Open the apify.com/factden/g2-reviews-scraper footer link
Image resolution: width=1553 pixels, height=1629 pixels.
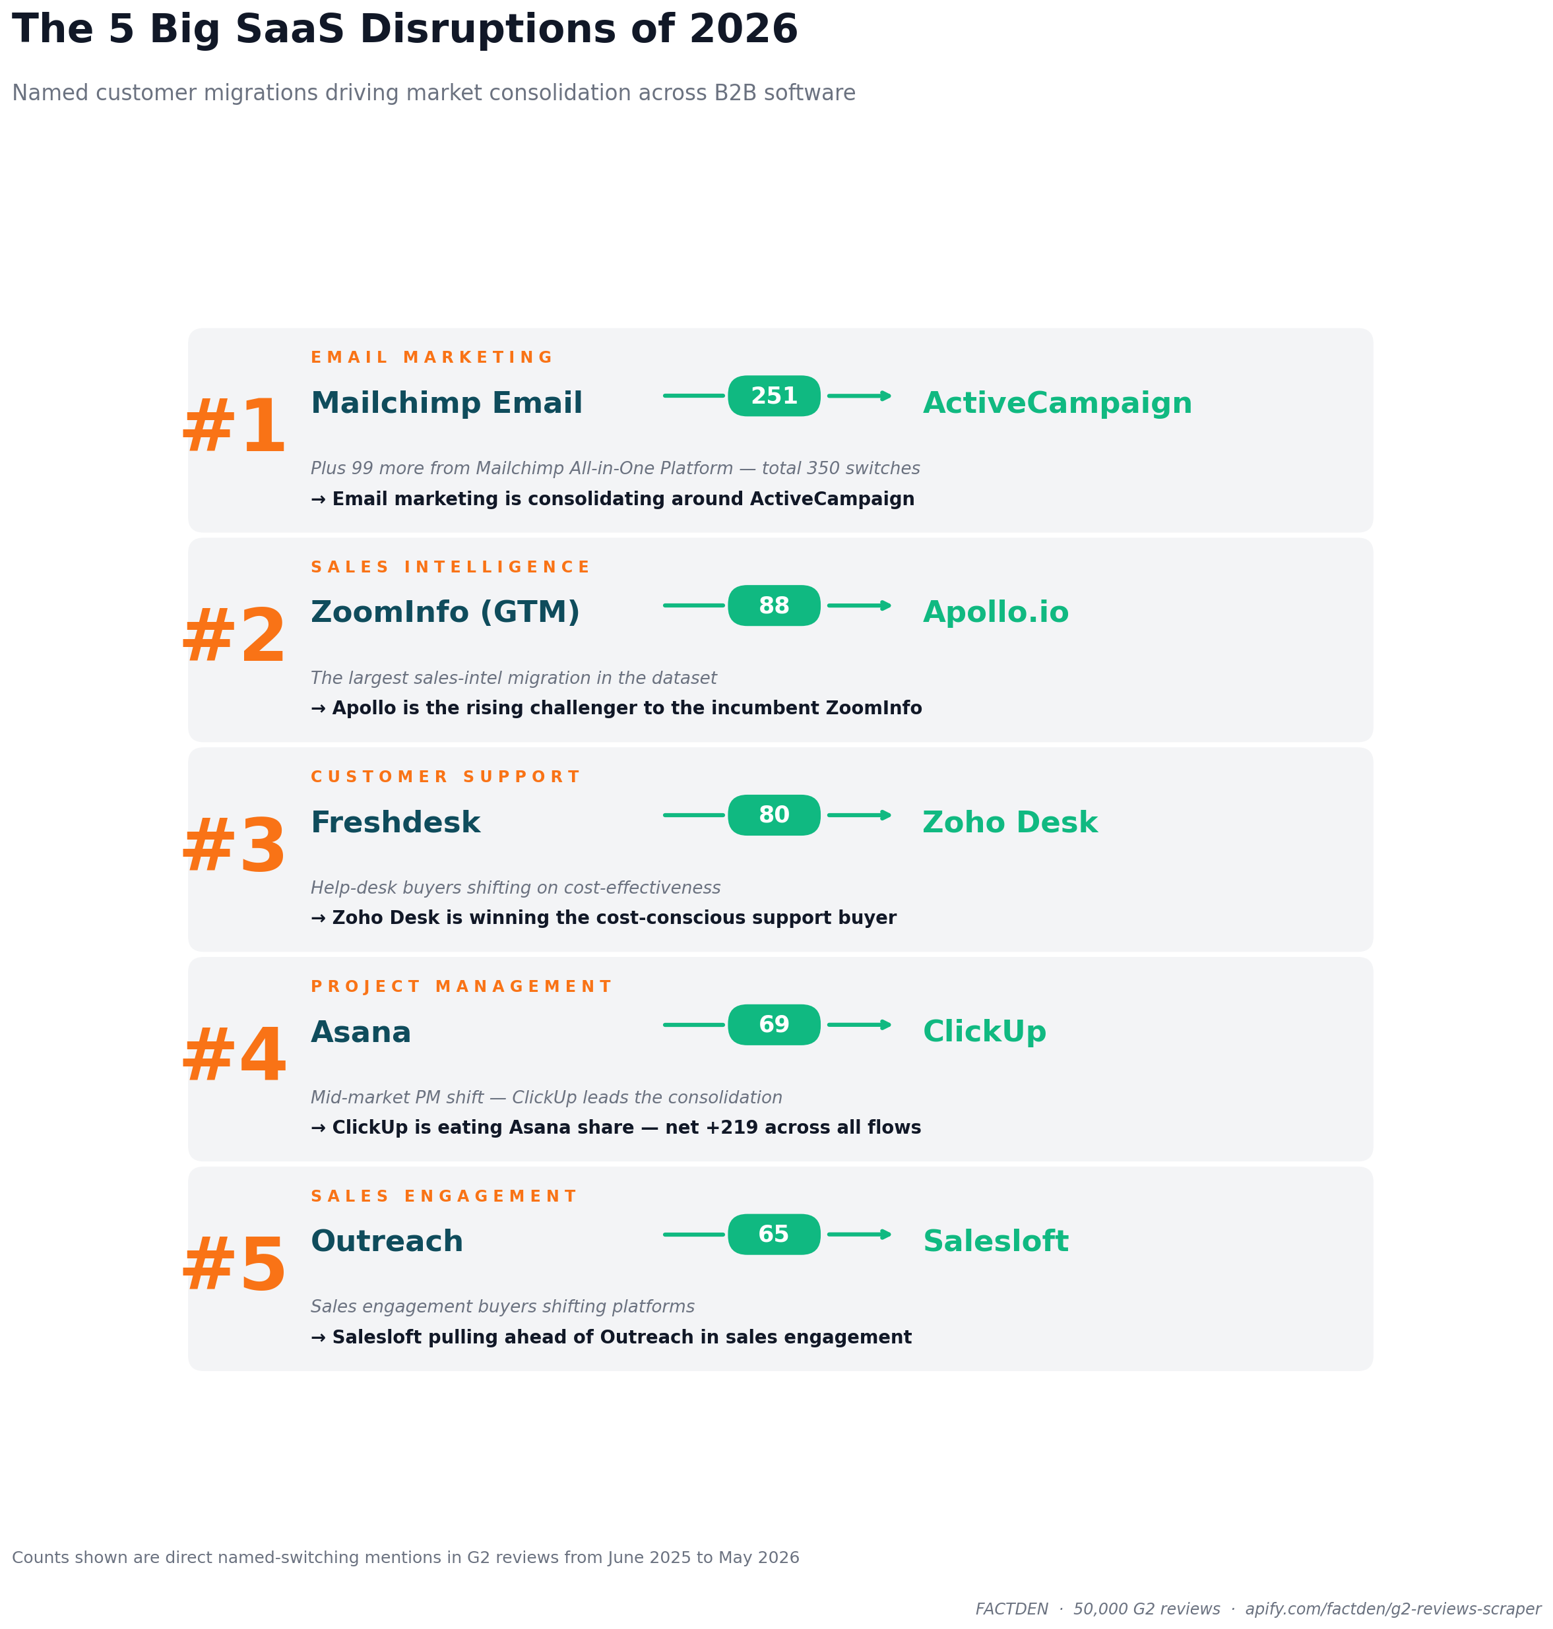tap(1393, 1609)
